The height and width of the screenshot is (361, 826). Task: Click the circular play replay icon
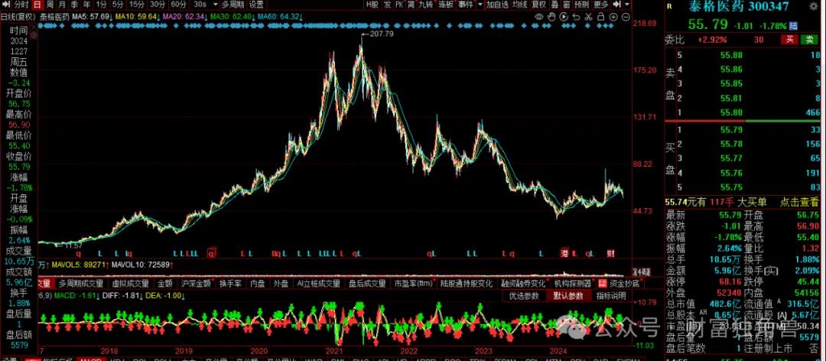(x=564, y=16)
